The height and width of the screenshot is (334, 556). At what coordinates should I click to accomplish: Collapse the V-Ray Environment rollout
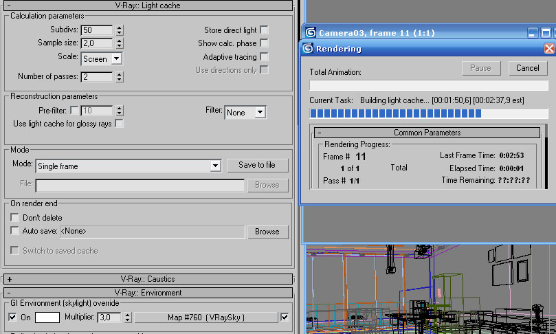[148, 293]
